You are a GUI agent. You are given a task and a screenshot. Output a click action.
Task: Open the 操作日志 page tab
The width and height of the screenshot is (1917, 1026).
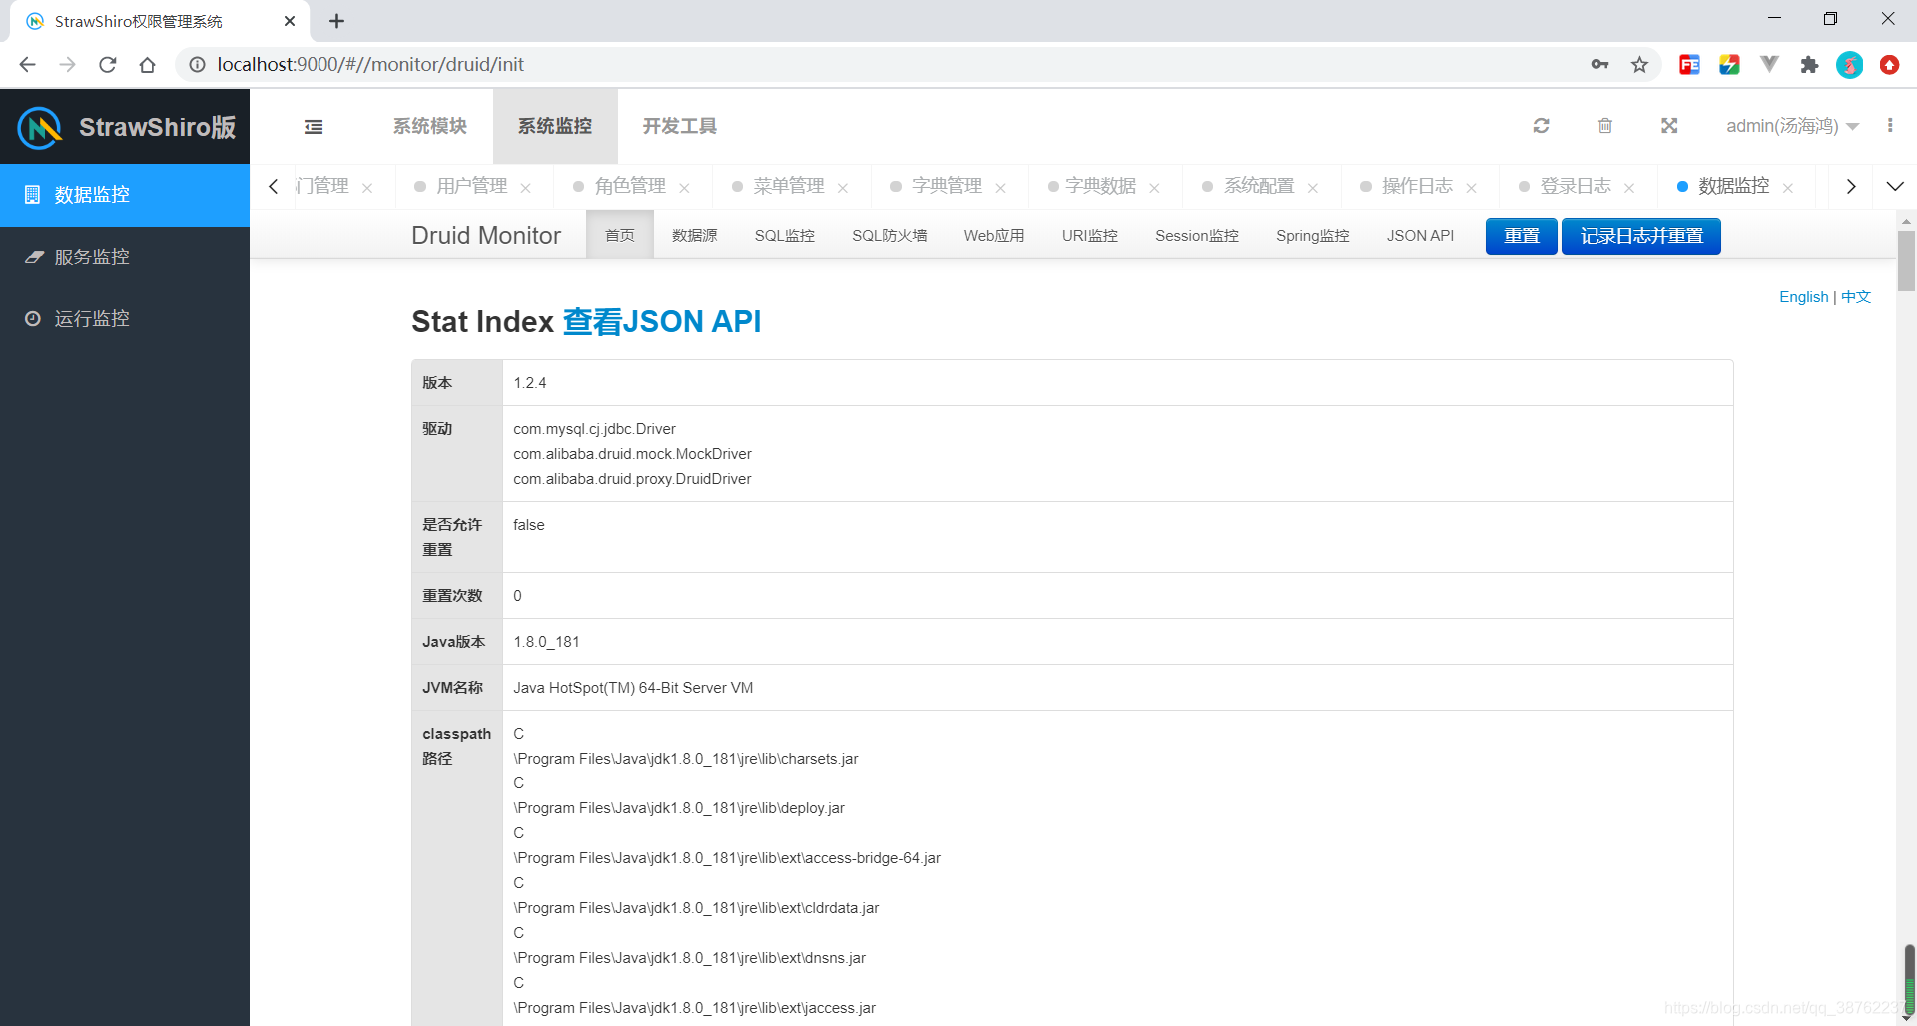click(x=1417, y=186)
